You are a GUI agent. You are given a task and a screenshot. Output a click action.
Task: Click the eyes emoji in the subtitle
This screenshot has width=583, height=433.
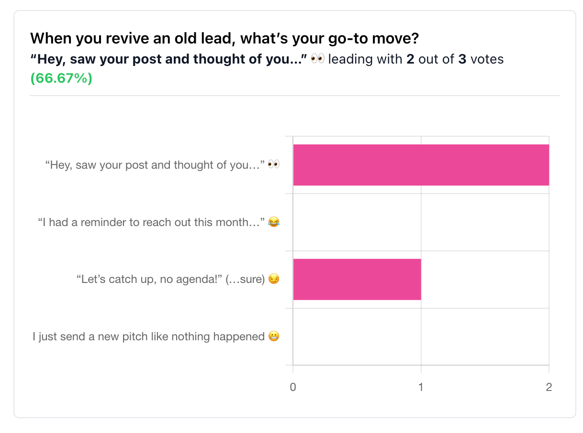click(317, 59)
